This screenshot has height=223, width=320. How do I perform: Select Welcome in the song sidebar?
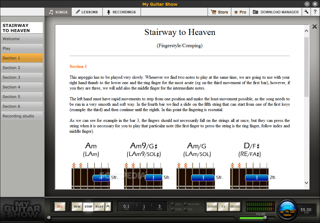[x=22, y=39]
